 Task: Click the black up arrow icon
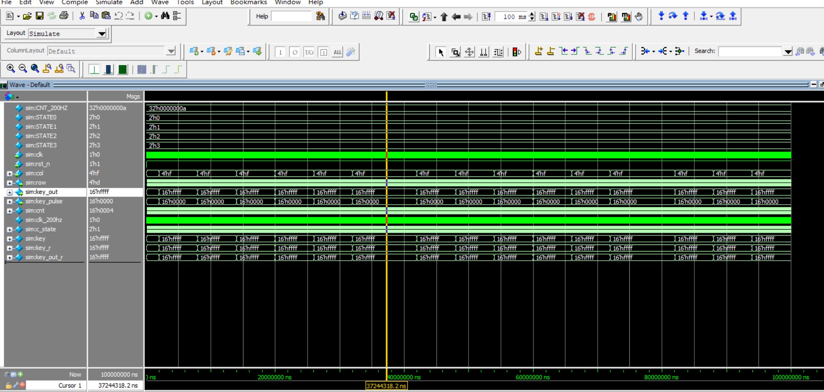[444, 17]
